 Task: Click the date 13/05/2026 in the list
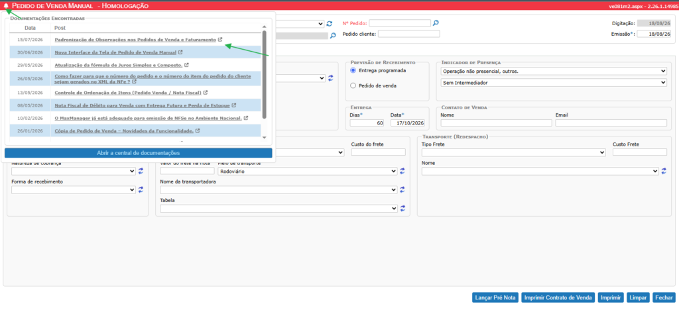(x=30, y=93)
